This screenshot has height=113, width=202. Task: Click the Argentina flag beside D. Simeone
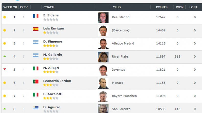tap(36, 42)
